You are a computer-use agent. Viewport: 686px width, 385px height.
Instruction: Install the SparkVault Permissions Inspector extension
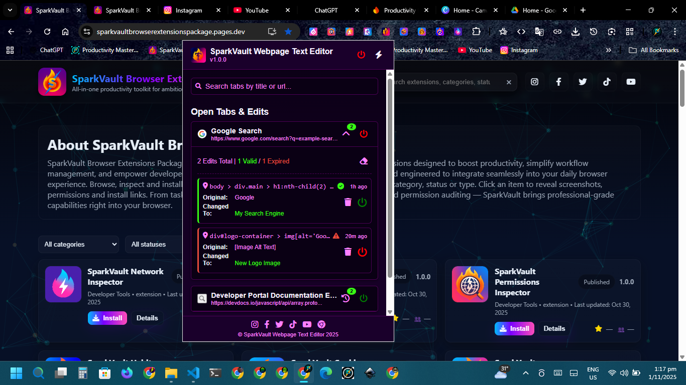(x=514, y=329)
